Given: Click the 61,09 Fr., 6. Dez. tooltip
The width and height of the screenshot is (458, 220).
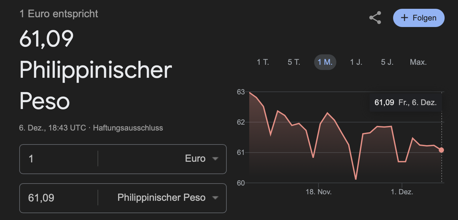Looking at the screenshot, I should pos(405,103).
